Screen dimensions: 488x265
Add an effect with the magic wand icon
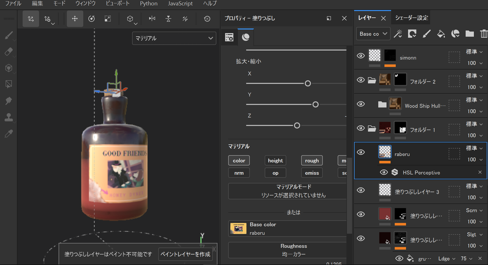[398, 34]
